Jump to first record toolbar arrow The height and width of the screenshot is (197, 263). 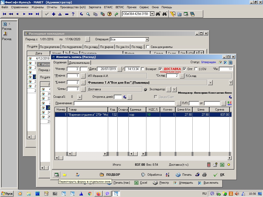(x=5, y=14)
